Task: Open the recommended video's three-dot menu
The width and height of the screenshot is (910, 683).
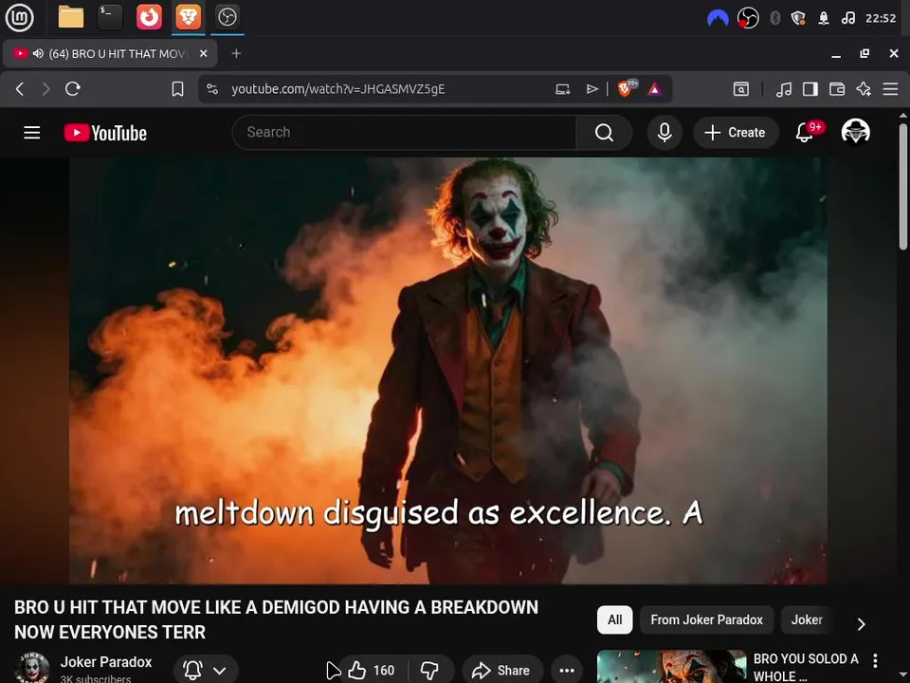Action: [x=875, y=660]
